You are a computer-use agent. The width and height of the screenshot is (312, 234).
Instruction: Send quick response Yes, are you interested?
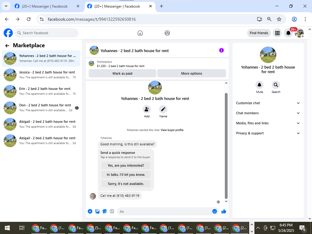click(126, 165)
